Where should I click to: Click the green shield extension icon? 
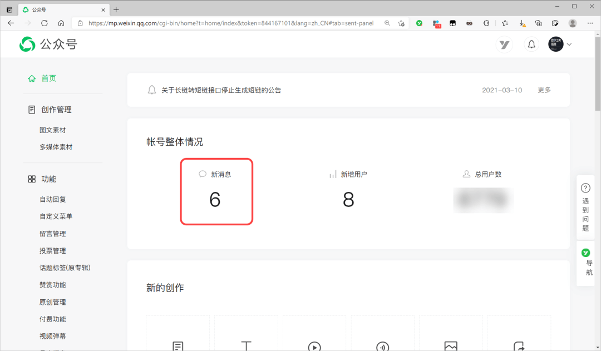click(x=420, y=23)
